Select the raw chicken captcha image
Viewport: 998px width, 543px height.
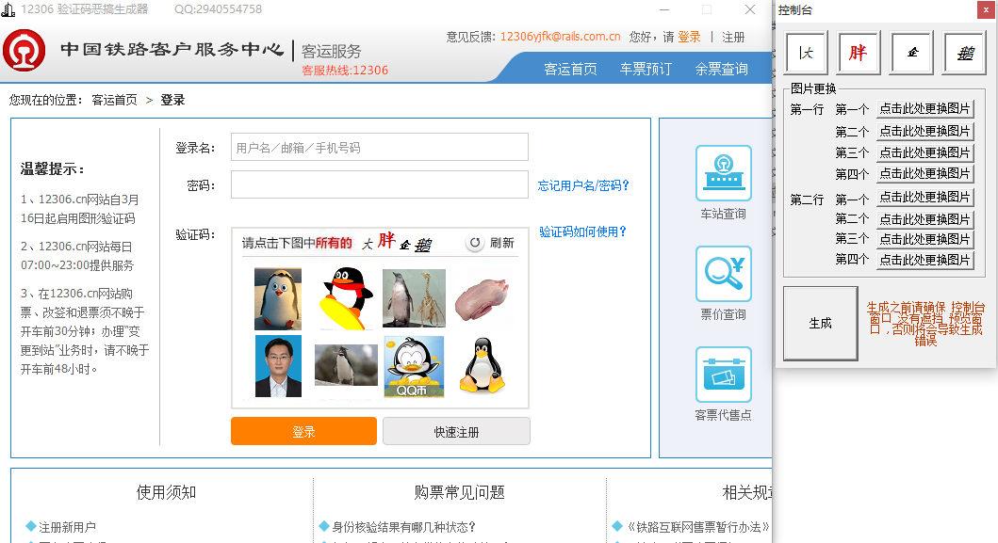[483, 299]
